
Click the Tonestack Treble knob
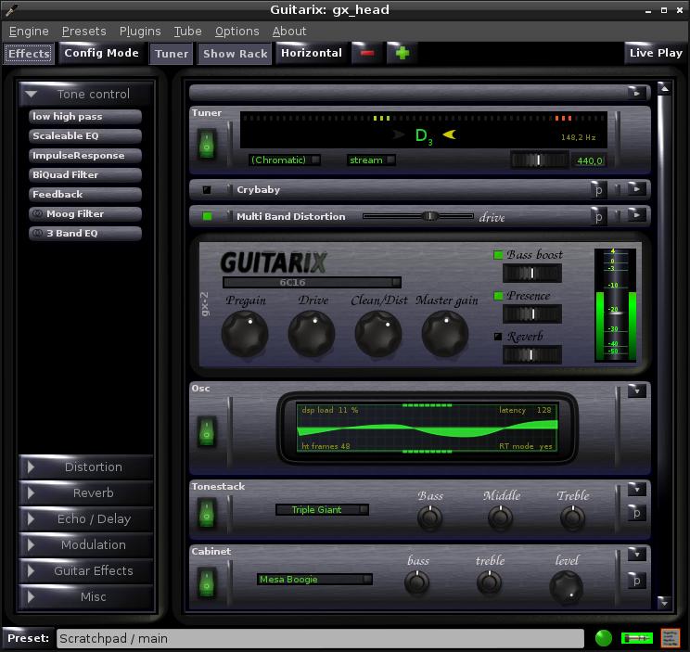click(572, 518)
